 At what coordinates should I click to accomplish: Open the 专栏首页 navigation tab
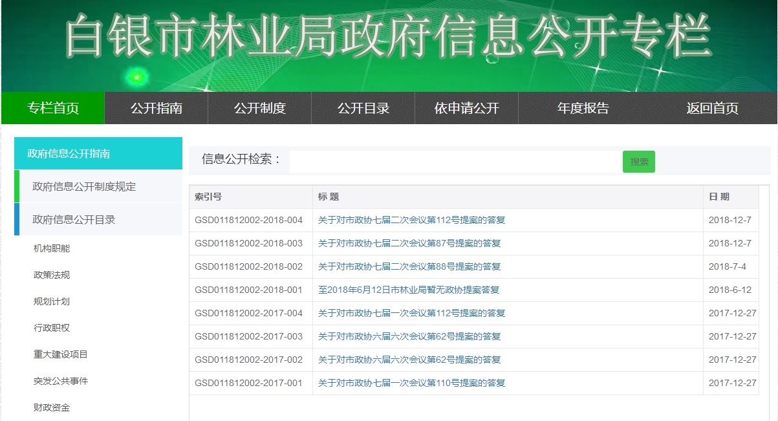[x=53, y=108]
